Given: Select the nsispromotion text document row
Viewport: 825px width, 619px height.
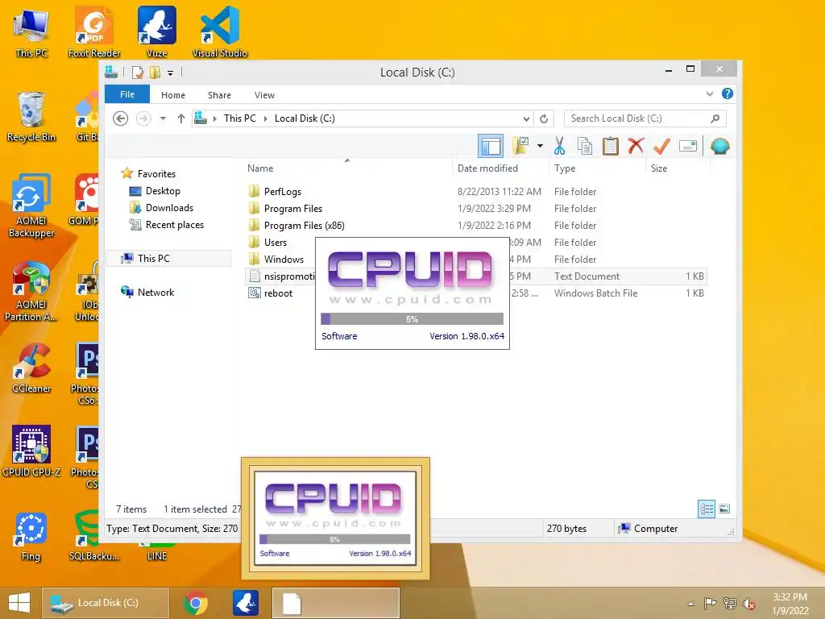Looking at the screenshot, I should click(475, 276).
